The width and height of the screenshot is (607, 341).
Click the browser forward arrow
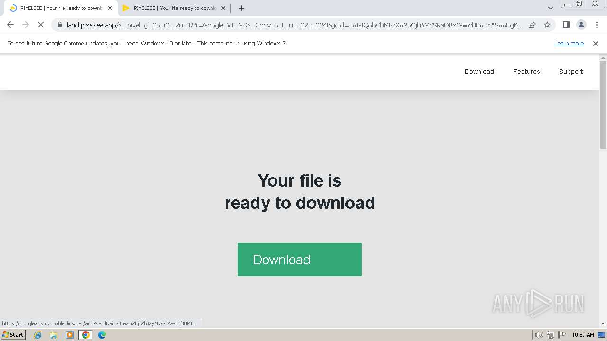coord(26,25)
